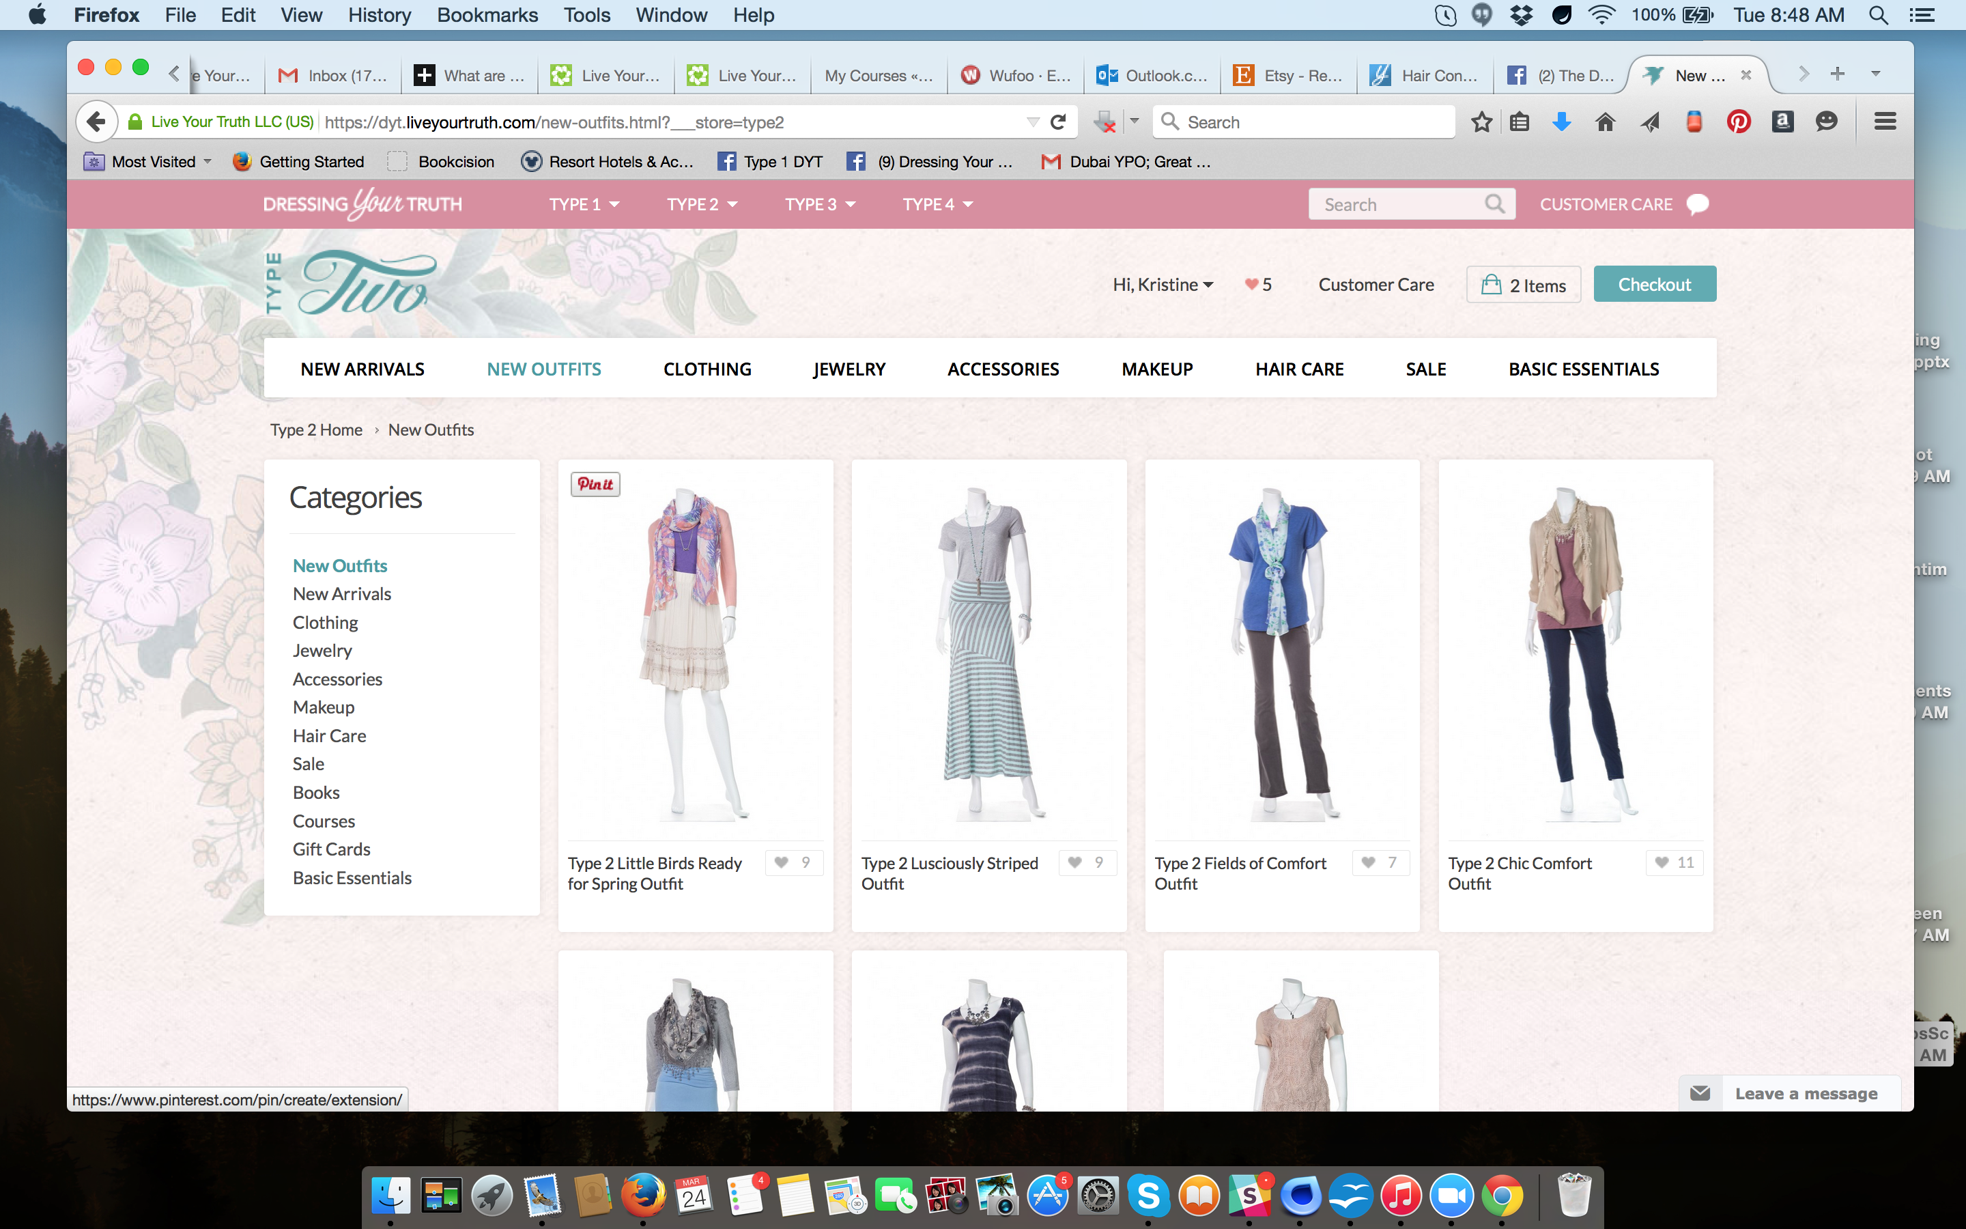Favorite the Lusciously Striped outfit
The width and height of the screenshot is (1966, 1229).
(1087, 862)
